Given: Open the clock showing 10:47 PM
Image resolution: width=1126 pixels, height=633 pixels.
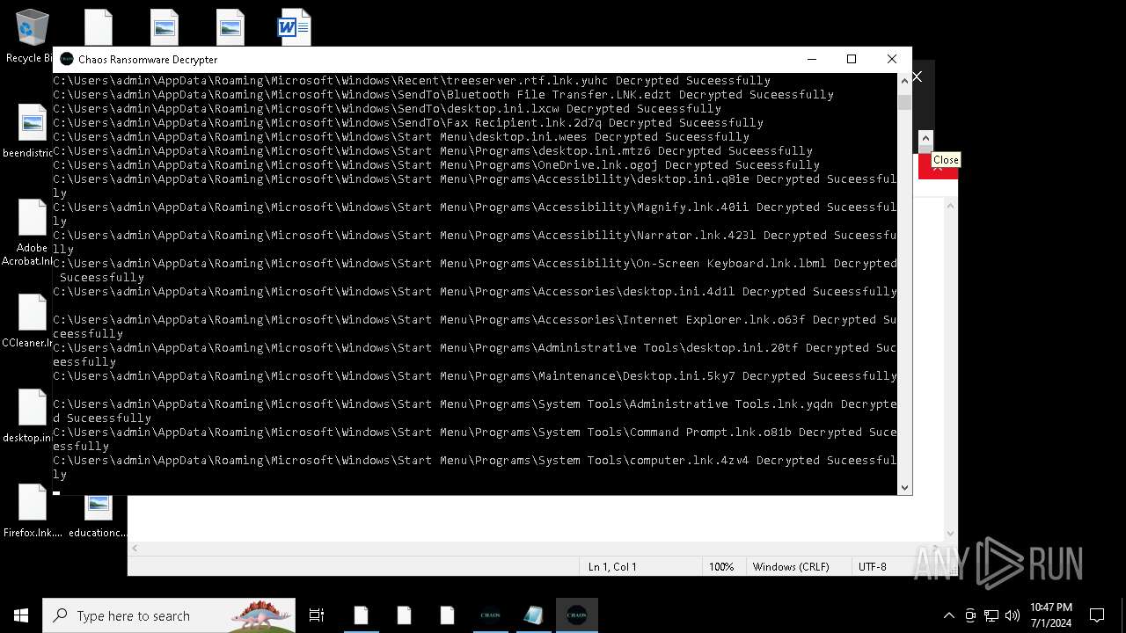Looking at the screenshot, I should pos(1051,615).
